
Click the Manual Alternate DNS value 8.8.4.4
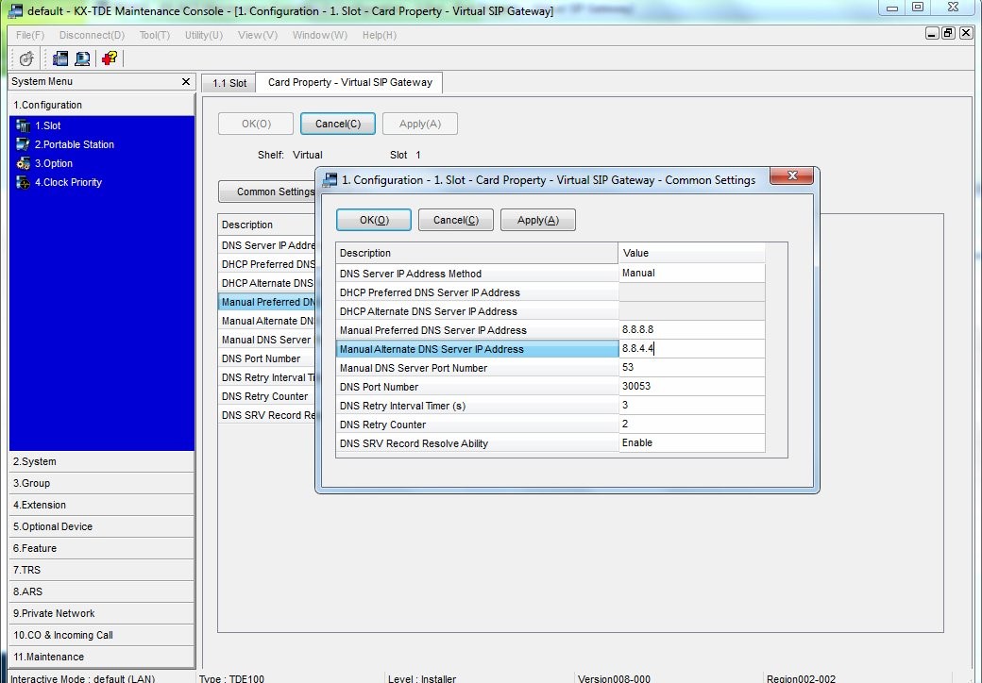pyautogui.click(x=691, y=348)
